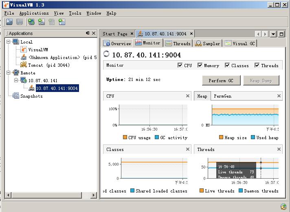Click the Remote network icon
Viewport: 290px width, 212px height.
pyautogui.click(x=16, y=73)
